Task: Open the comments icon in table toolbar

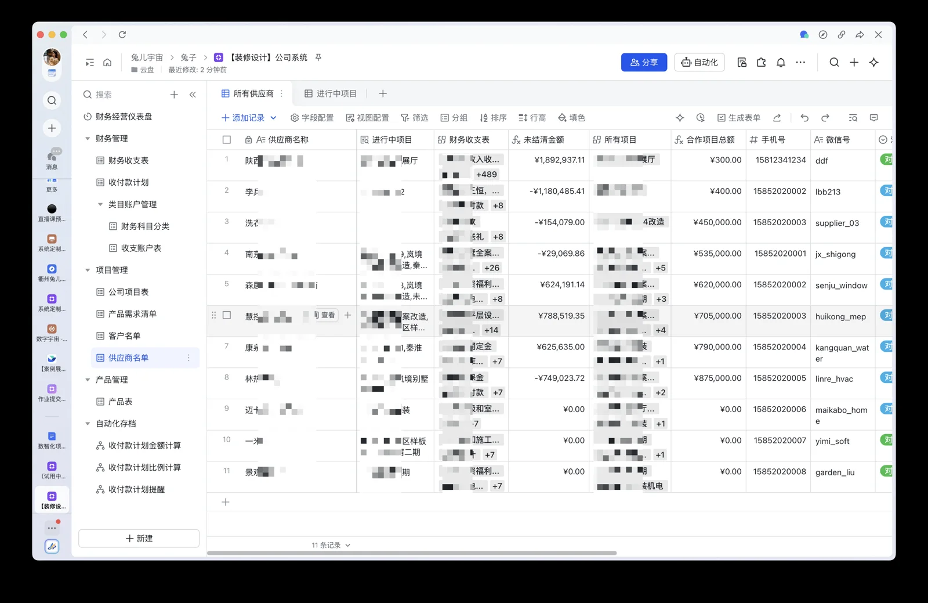Action: [x=874, y=118]
